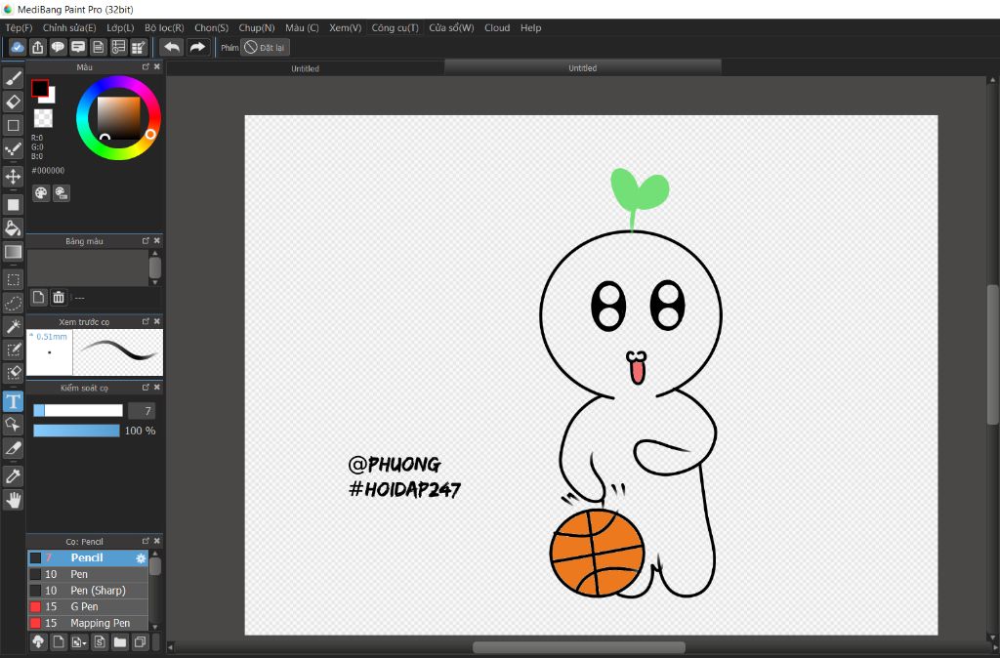Click the brush size slider
The image size is (1000, 658).
[x=78, y=411]
